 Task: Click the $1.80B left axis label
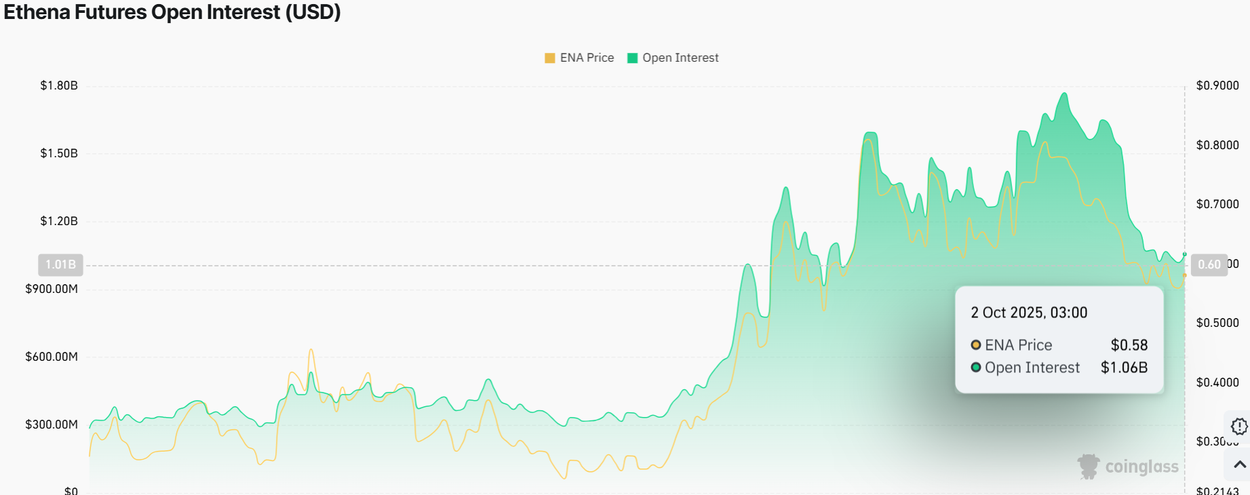59,85
